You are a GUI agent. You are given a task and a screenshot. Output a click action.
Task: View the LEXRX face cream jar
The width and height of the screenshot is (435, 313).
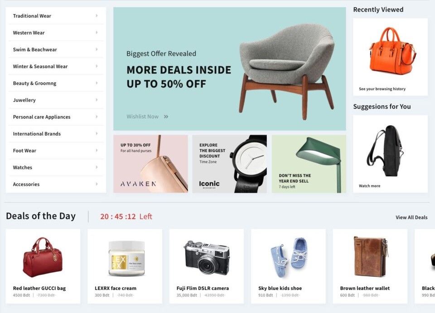pos(126,258)
